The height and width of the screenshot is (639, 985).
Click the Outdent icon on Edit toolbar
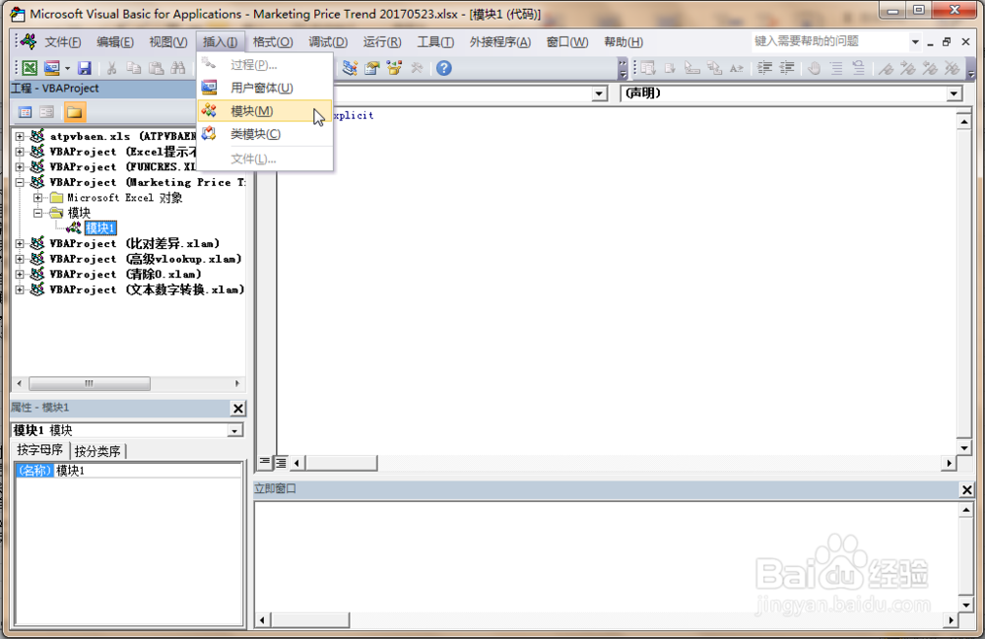pyautogui.click(x=786, y=68)
